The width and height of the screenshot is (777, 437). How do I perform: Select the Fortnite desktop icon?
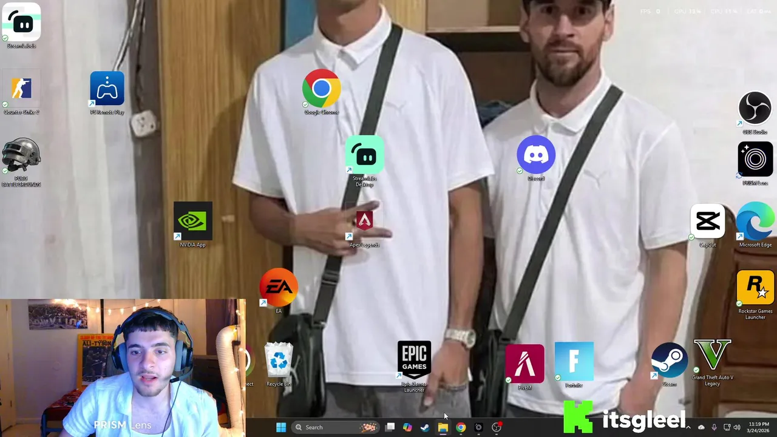point(574,365)
